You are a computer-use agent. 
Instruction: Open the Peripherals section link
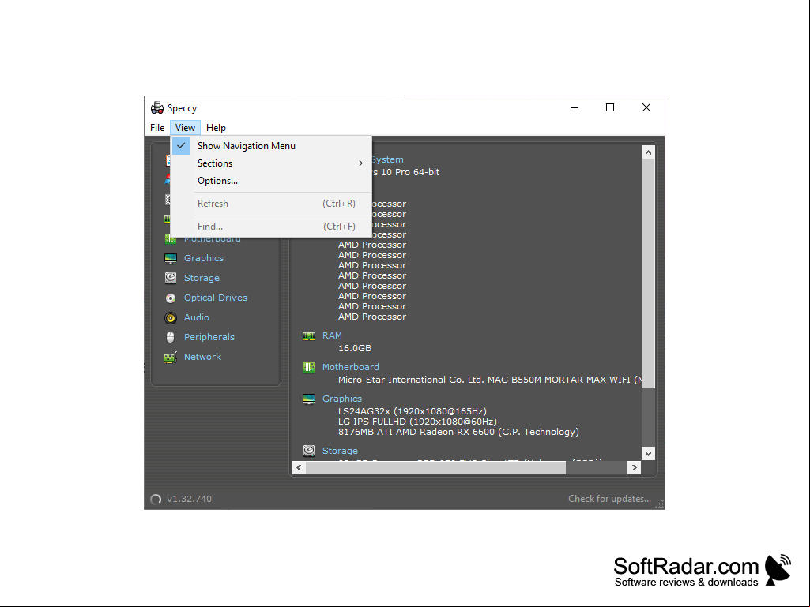point(209,337)
